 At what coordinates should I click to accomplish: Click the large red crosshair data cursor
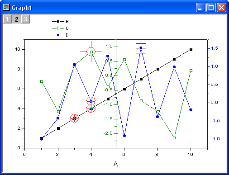point(91,52)
